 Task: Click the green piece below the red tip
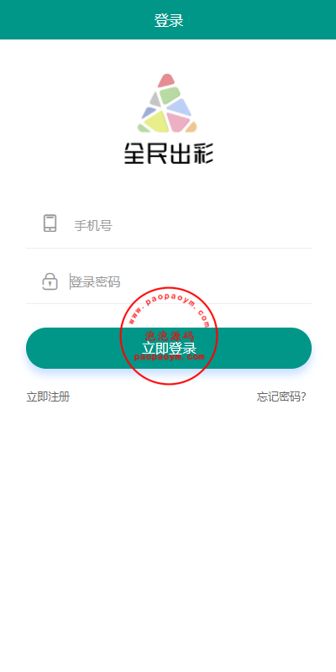pyautogui.click(x=168, y=95)
